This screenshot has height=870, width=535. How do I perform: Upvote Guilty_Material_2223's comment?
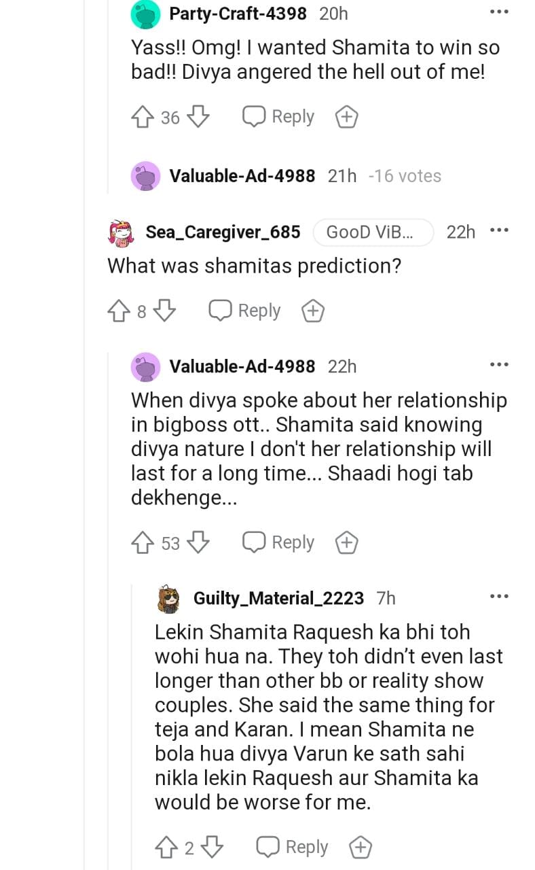167,848
